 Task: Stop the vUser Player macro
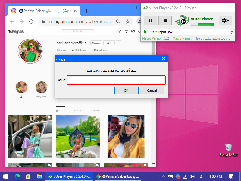pyautogui.click(x=165, y=21)
